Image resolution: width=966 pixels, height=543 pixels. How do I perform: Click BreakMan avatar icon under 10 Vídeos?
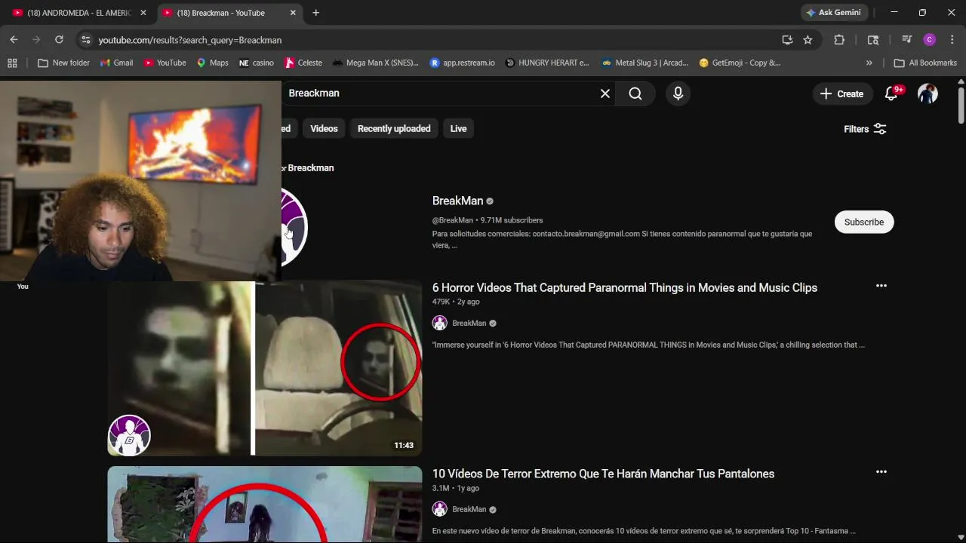pos(439,509)
